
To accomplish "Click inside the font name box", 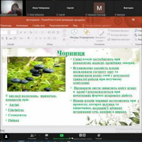I will (4, 32).
